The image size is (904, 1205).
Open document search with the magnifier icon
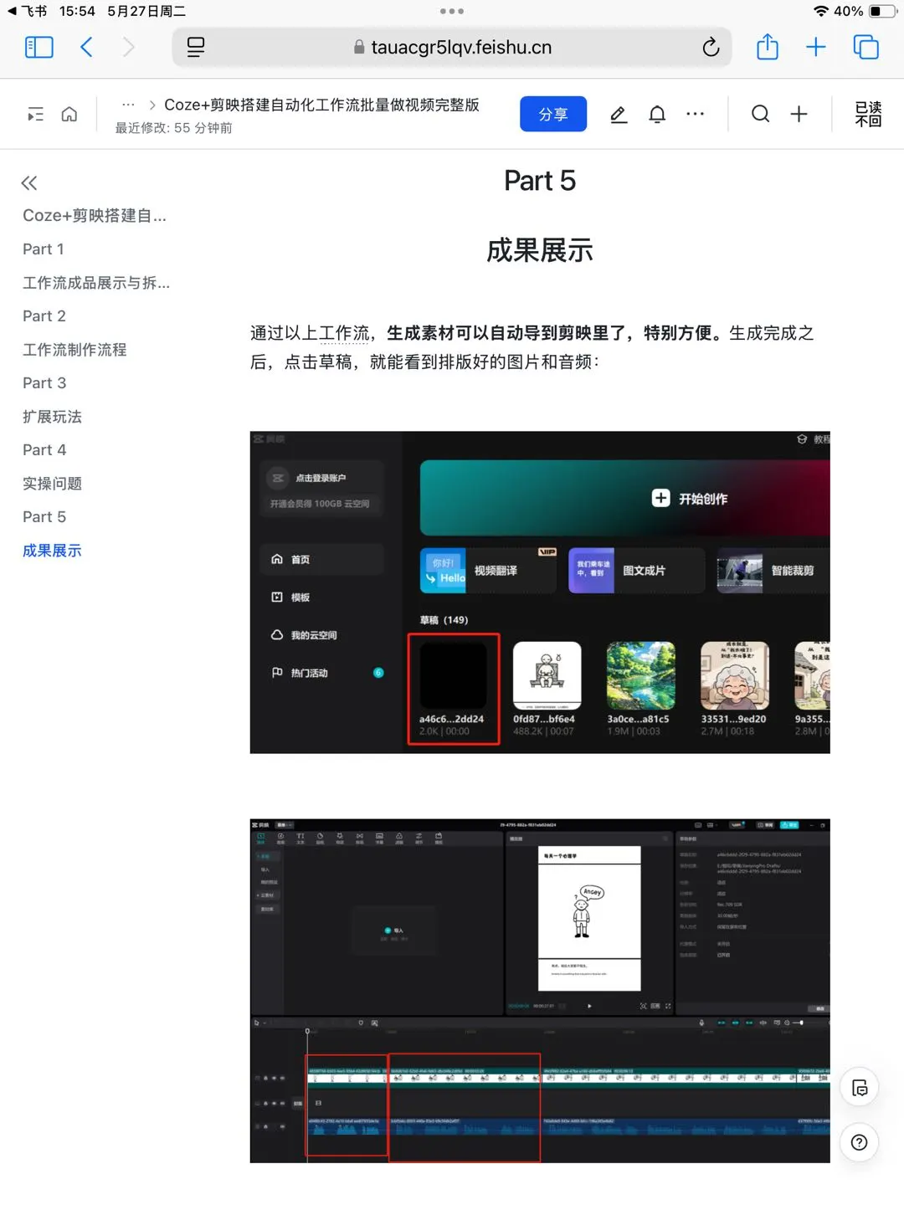pos(760,114)
